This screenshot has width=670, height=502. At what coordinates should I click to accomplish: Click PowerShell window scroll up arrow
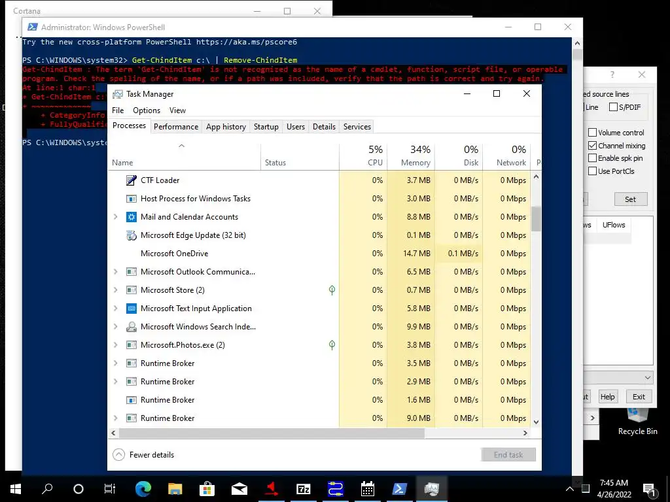577,43
